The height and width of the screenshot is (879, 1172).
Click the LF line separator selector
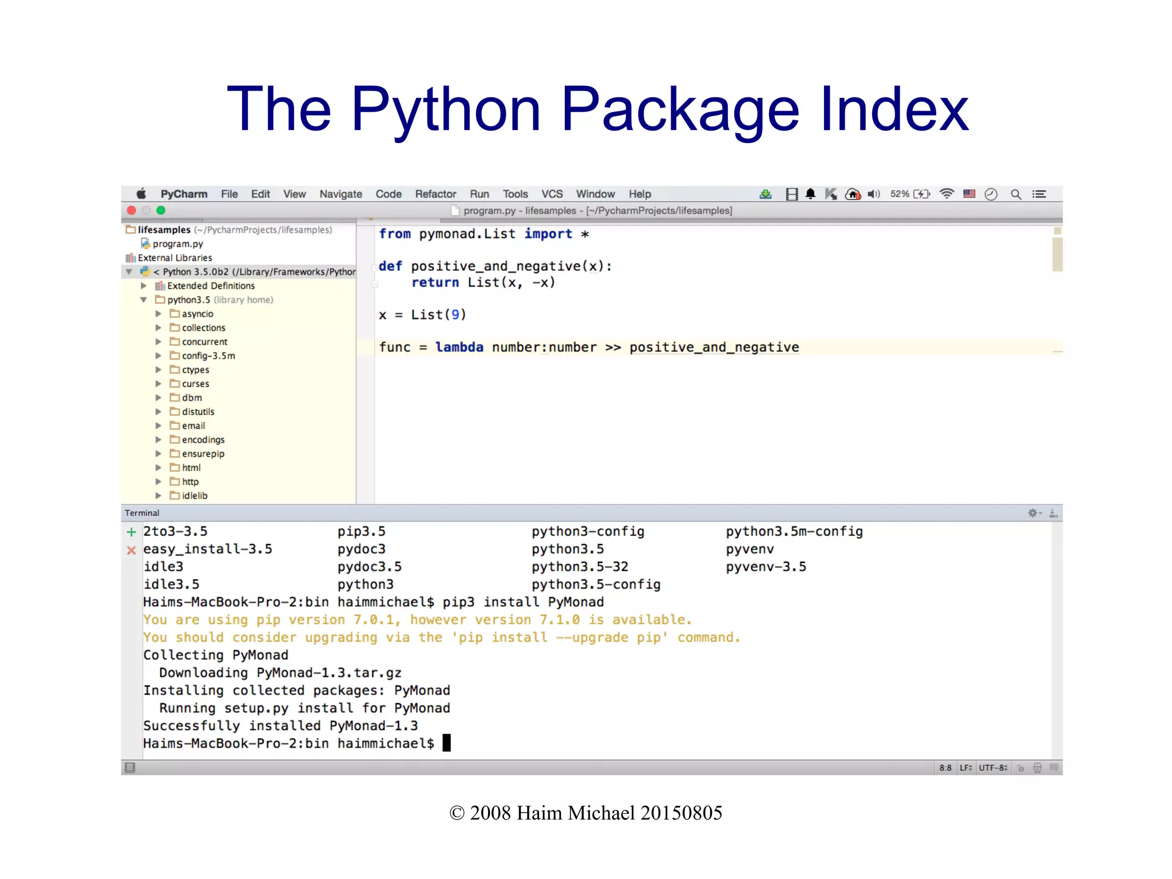coord(965,768)
